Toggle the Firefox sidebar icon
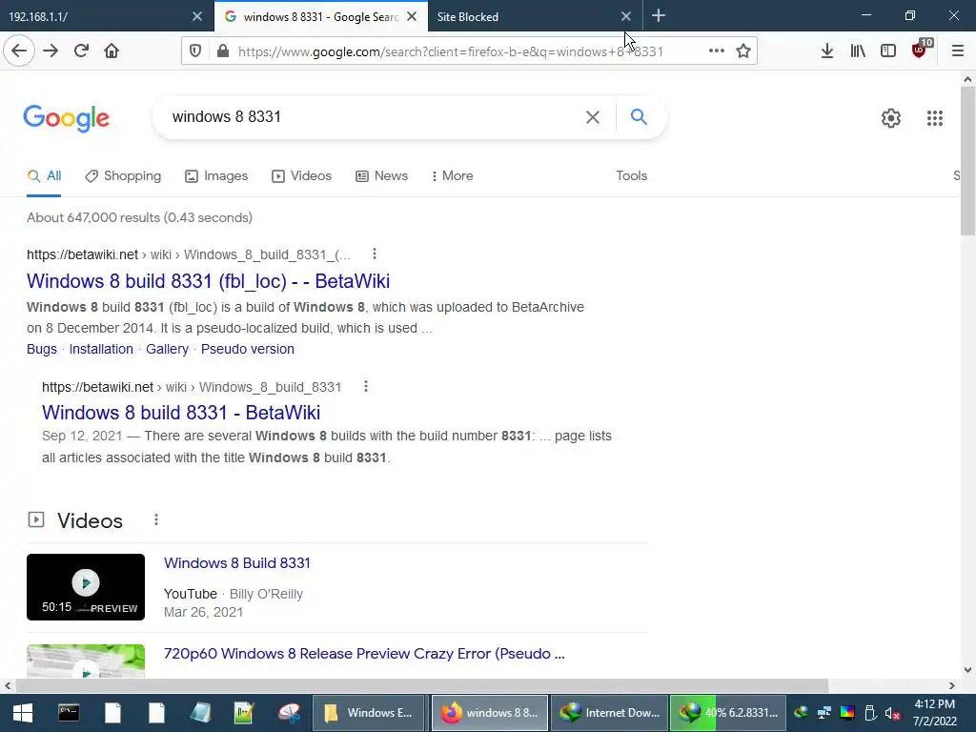The width and height of the screenshot is (976, 732). 888,51
